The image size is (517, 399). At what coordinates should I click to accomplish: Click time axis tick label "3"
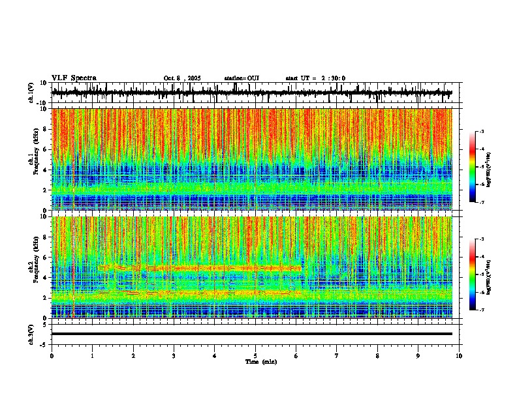174,356
